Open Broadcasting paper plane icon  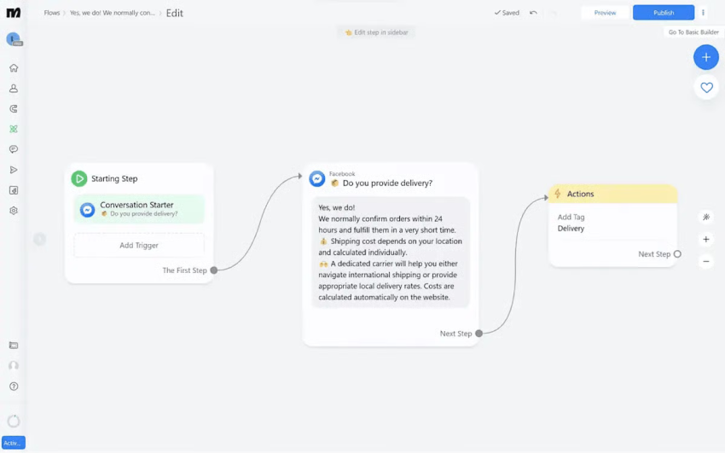[14, 170]
